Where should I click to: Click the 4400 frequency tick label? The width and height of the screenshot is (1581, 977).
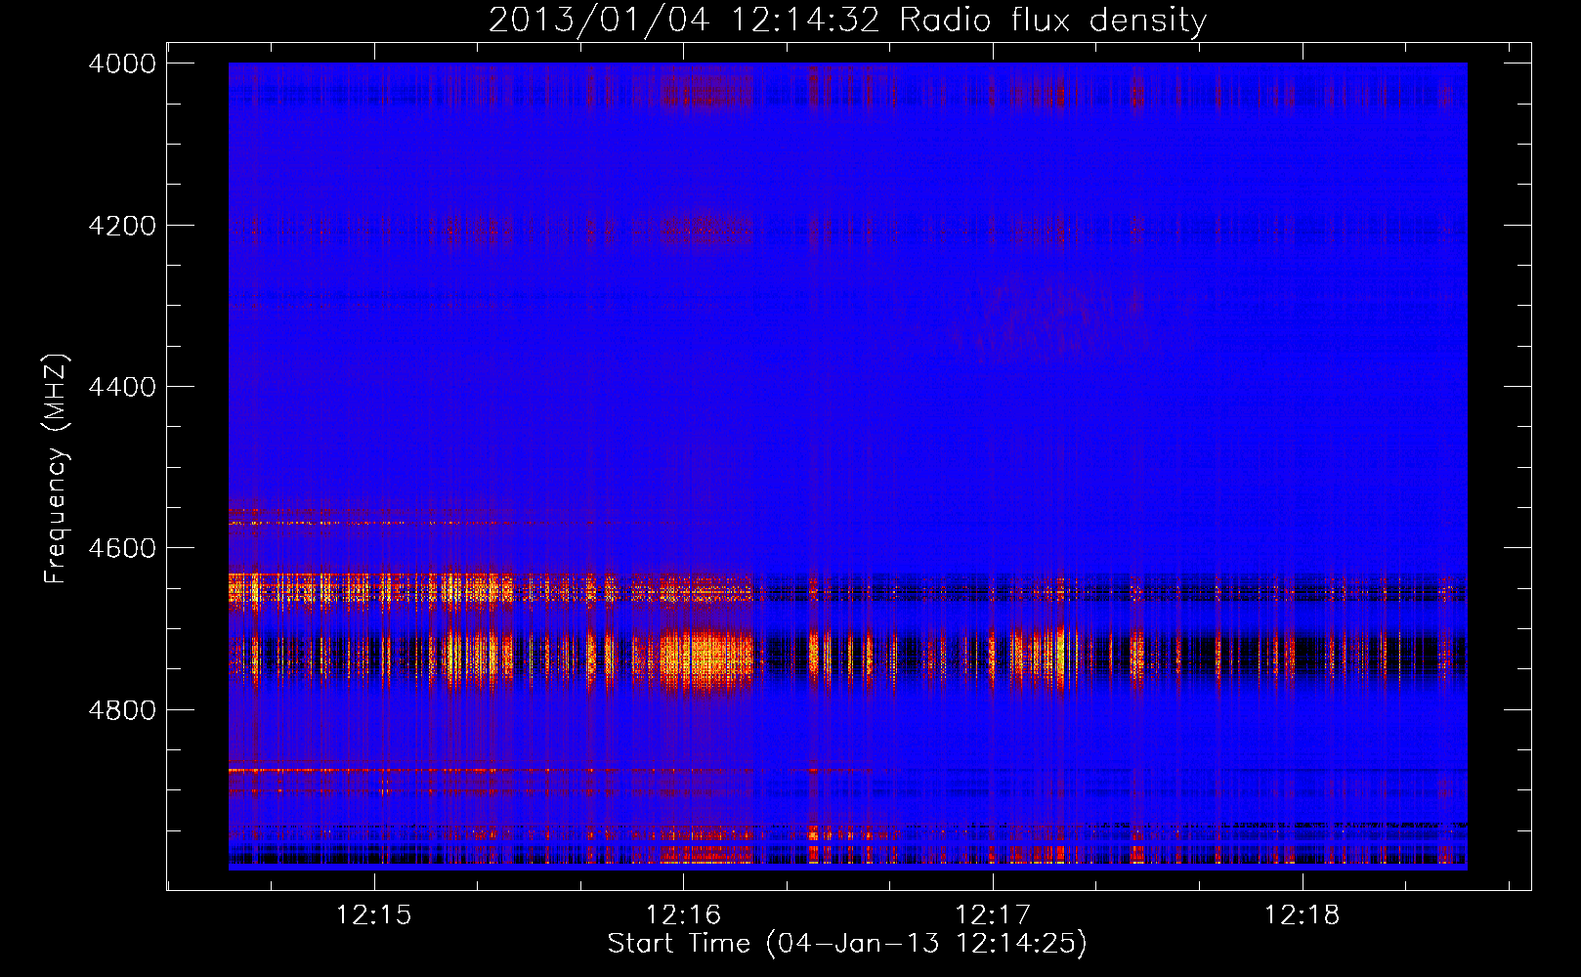[x=122, y=387]
